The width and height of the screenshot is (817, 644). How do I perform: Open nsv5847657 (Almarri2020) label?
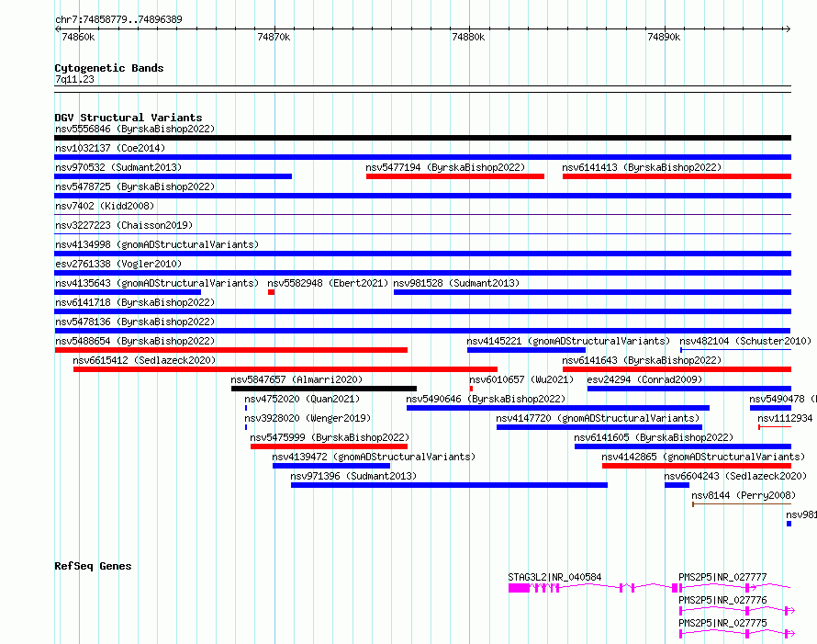tap(297, 379)
